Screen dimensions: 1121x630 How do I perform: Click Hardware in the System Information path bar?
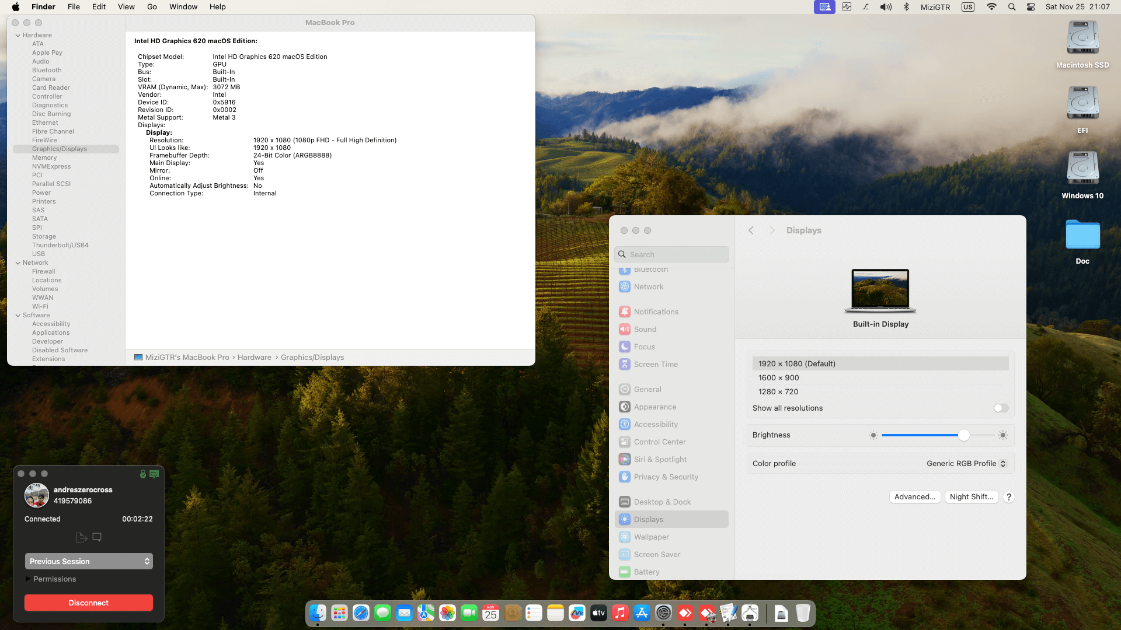point(255,358)
